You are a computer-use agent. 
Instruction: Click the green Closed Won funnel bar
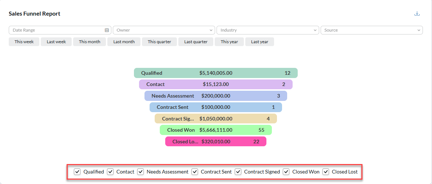tap(215, 130)
